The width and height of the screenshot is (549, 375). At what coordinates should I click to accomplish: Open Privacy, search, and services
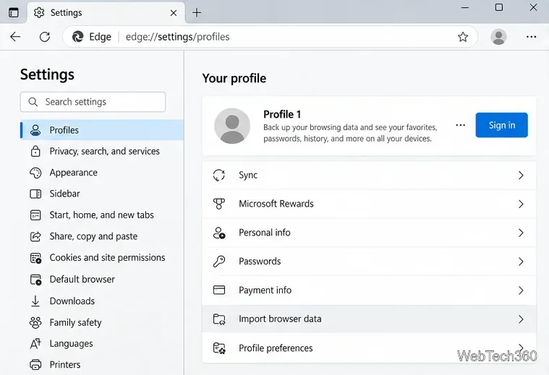(102, 151)
